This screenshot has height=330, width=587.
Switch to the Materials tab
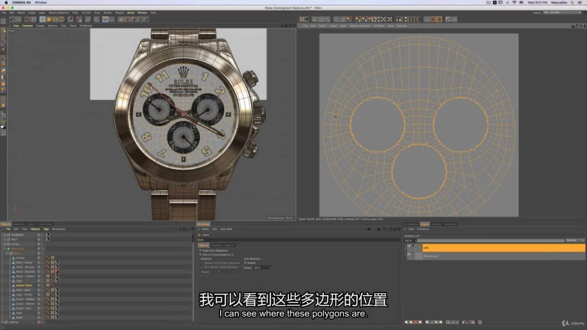[19, 224]
